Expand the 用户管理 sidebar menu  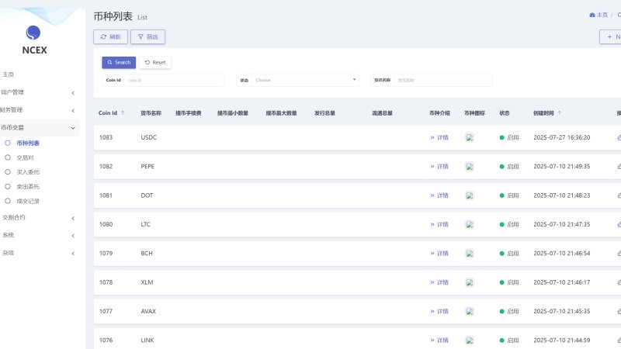pos(40,92)
